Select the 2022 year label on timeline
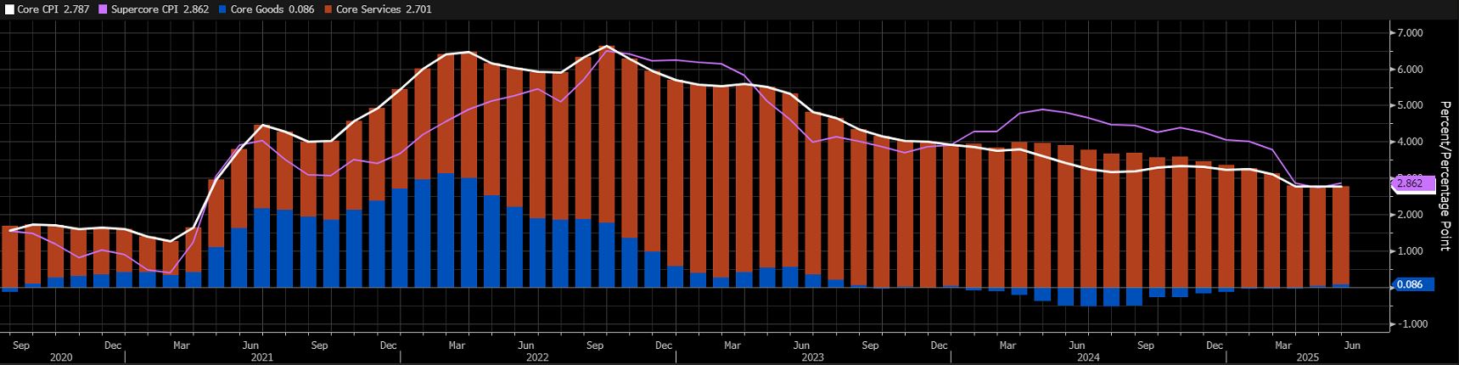 click(537, 358)
